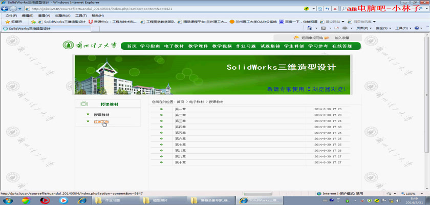Click the 收藏夹 favorites star button
The height and width of the screenshot is (205, 430).
pyautogui.click(x=14, y=22)
